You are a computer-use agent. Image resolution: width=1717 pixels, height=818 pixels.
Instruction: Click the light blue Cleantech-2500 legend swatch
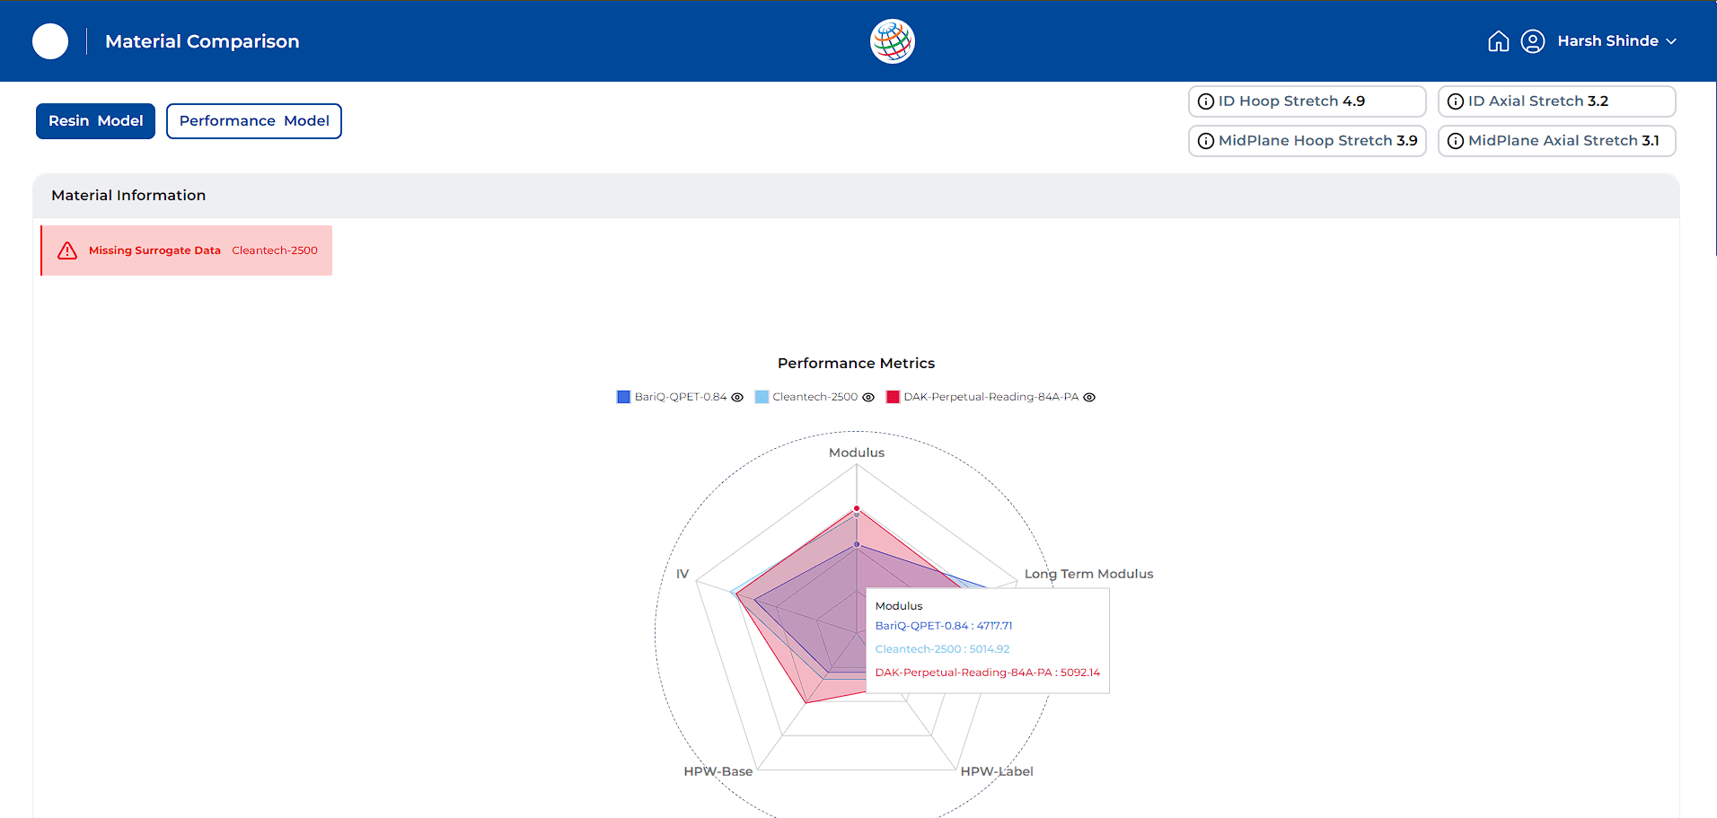762,397
